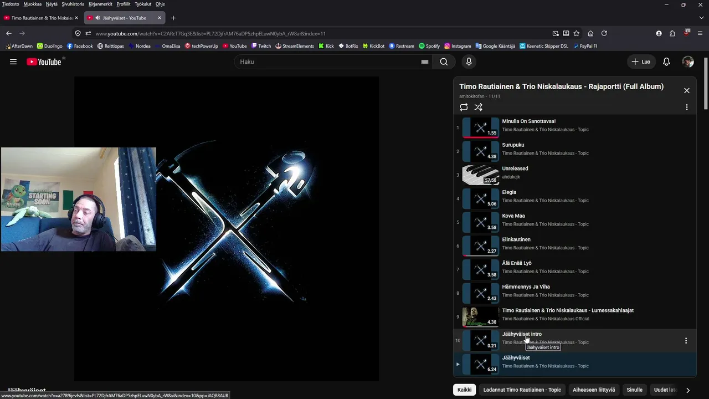Open the Työkalut menu
709x399 pixels.
pos(143,4)
